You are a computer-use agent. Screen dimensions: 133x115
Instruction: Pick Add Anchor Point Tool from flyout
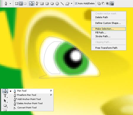[x=31, y=99]
